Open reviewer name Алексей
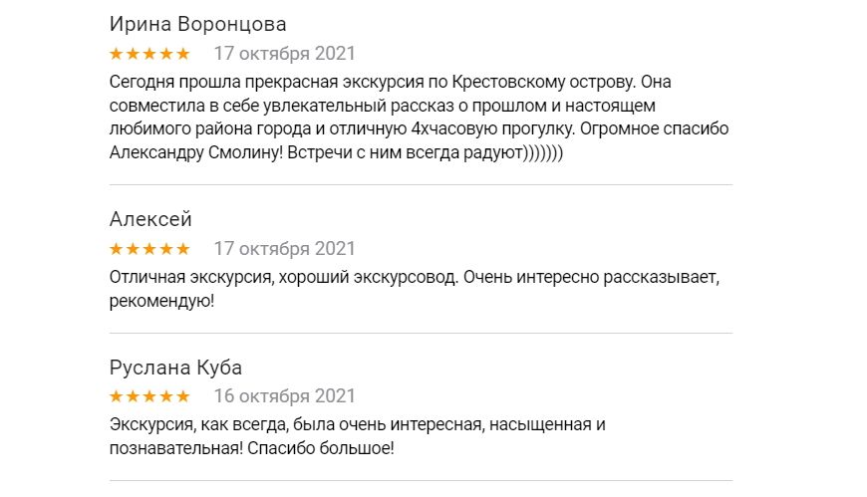The image size is (867, 497). click(x=150, y=219)
